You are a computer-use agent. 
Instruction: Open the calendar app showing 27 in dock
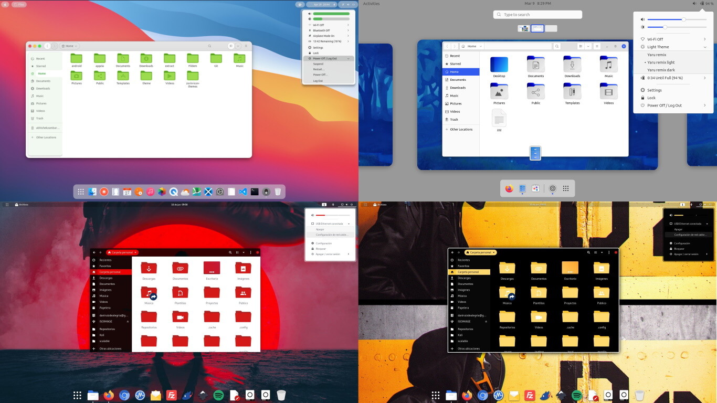127,192
